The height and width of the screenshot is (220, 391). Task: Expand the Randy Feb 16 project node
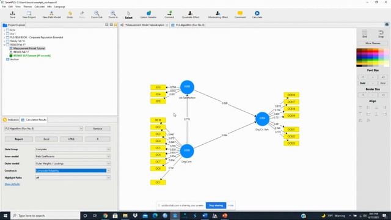point(4,41)
